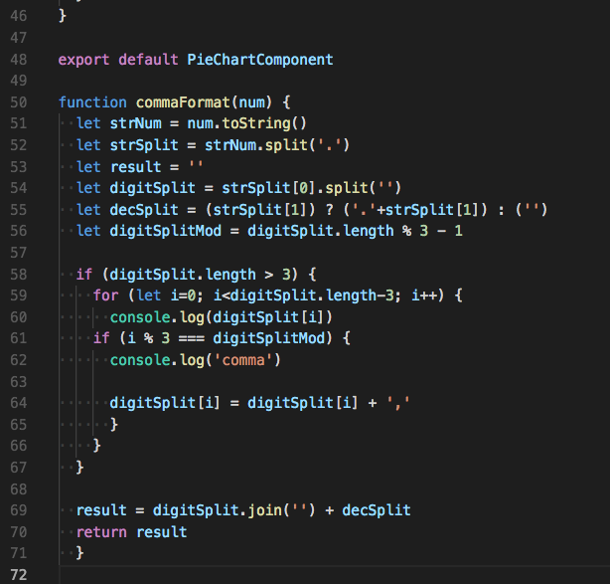Screen dimensions: 610x584
Task: Click the closing brace on line 46
Action: pos(63,16)
